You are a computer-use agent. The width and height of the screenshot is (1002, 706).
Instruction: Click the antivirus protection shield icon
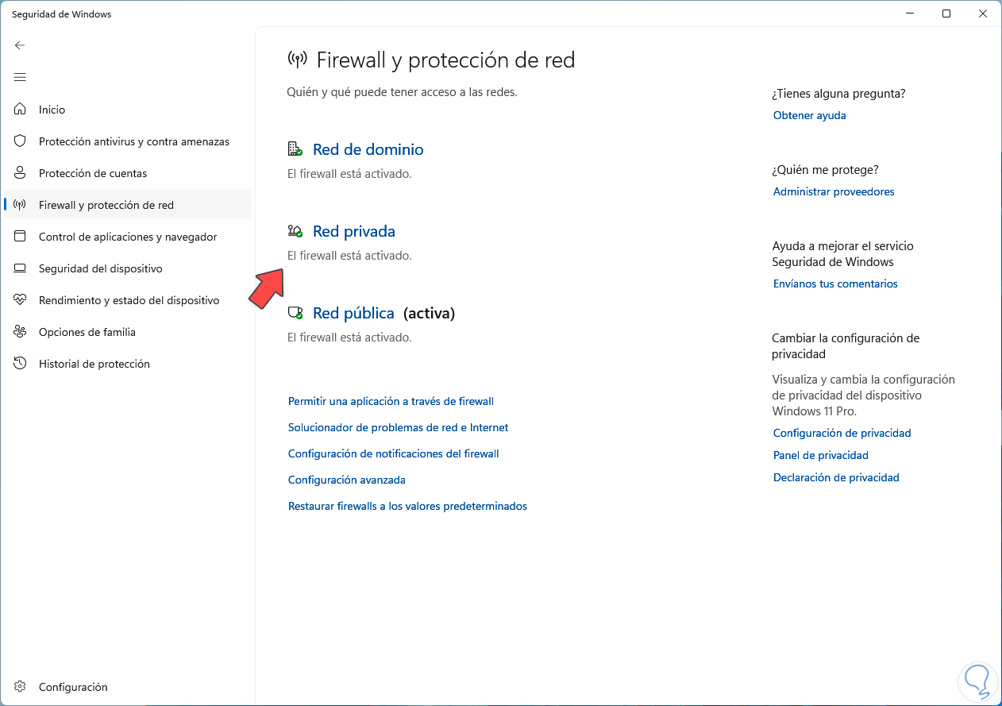[x=21, y=141]
